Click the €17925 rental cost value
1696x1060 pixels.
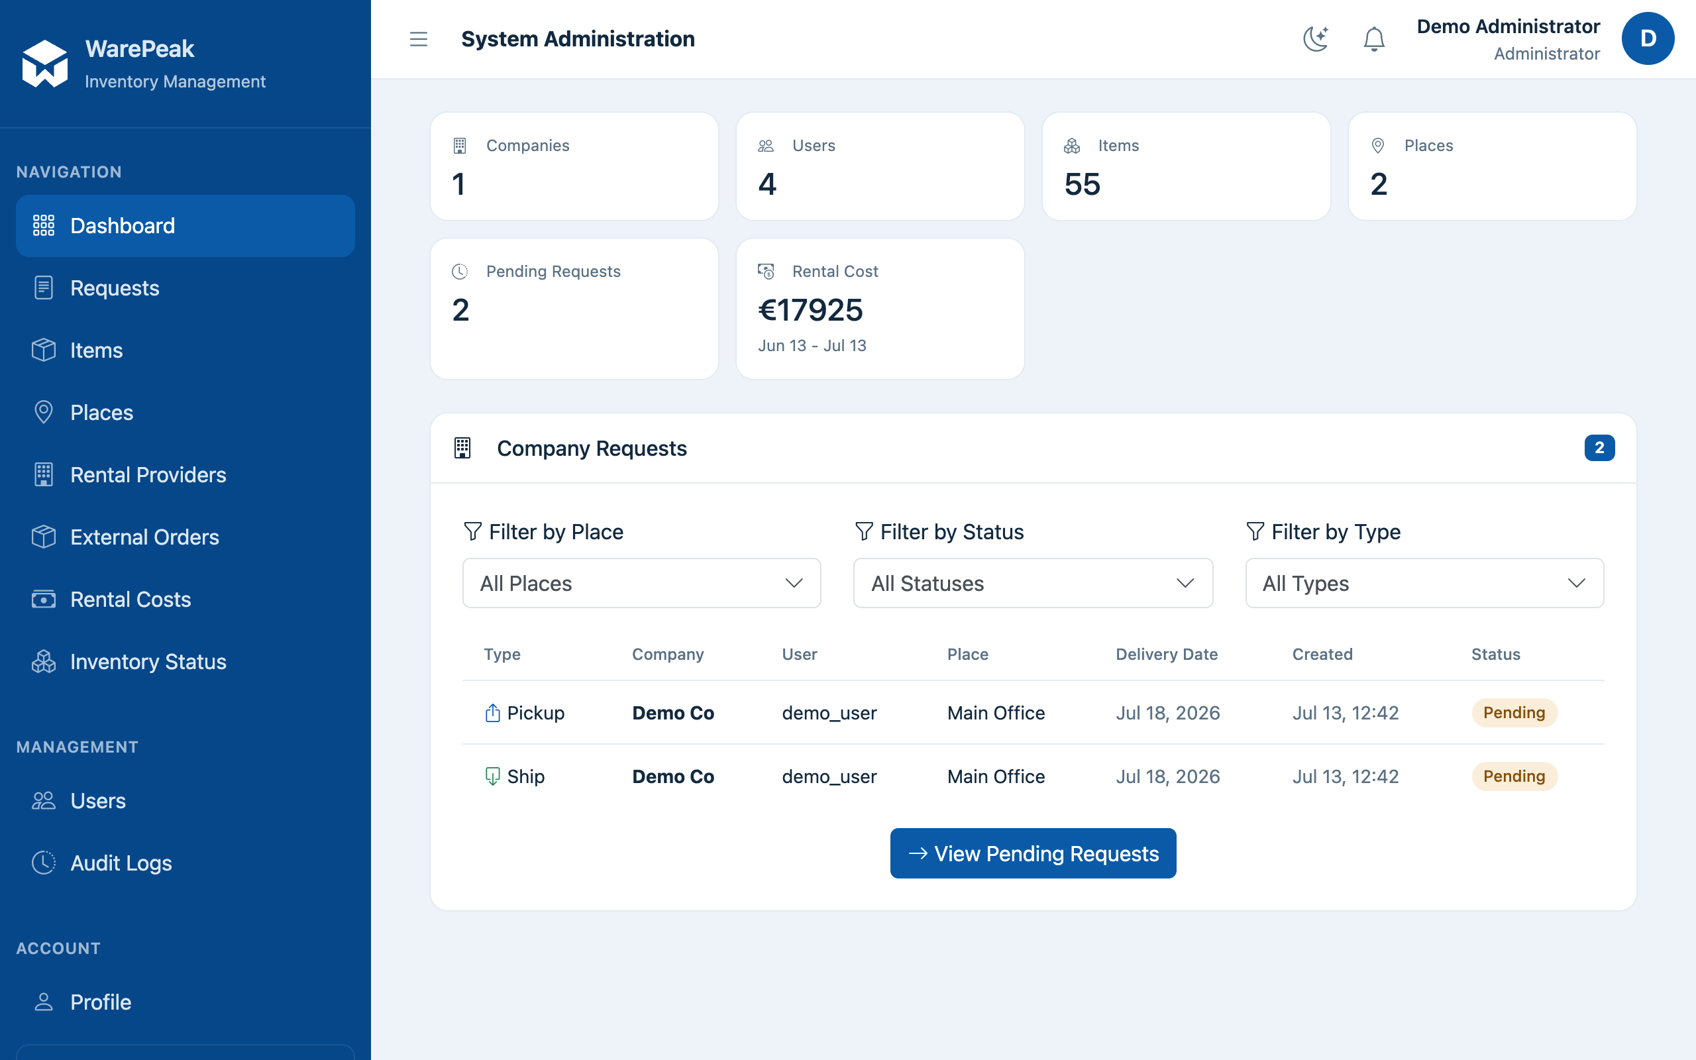(x=810, y=310)
